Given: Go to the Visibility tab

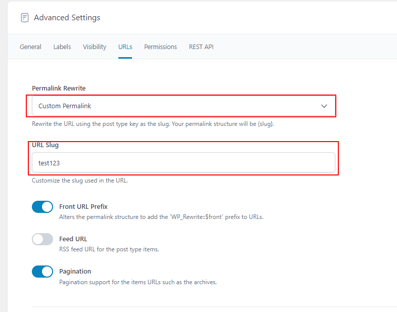Looking at the screenshot, I should pyautogui.click(x=95, y=47).
